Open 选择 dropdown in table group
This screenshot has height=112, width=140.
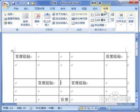coord(9,14)
